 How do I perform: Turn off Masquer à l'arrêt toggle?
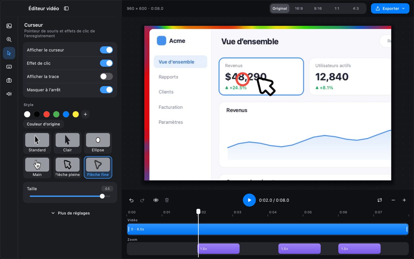[x=106, y=90]
